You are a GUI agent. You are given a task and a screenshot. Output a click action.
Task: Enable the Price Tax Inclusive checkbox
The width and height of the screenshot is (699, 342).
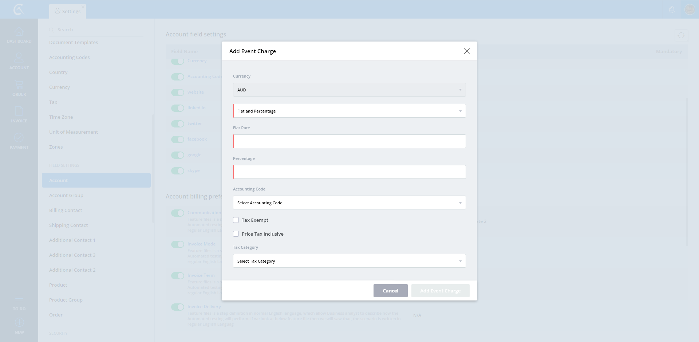coord(236,234)
